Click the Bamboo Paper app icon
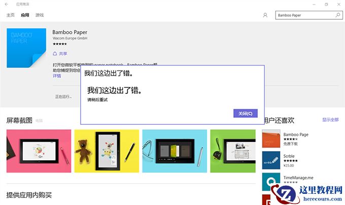 point(26,48)
